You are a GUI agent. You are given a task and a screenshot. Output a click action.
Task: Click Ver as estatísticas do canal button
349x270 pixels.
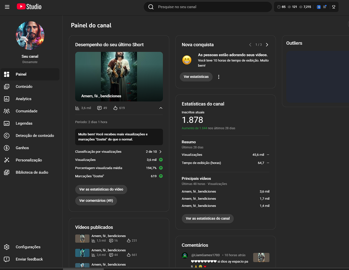208,219
